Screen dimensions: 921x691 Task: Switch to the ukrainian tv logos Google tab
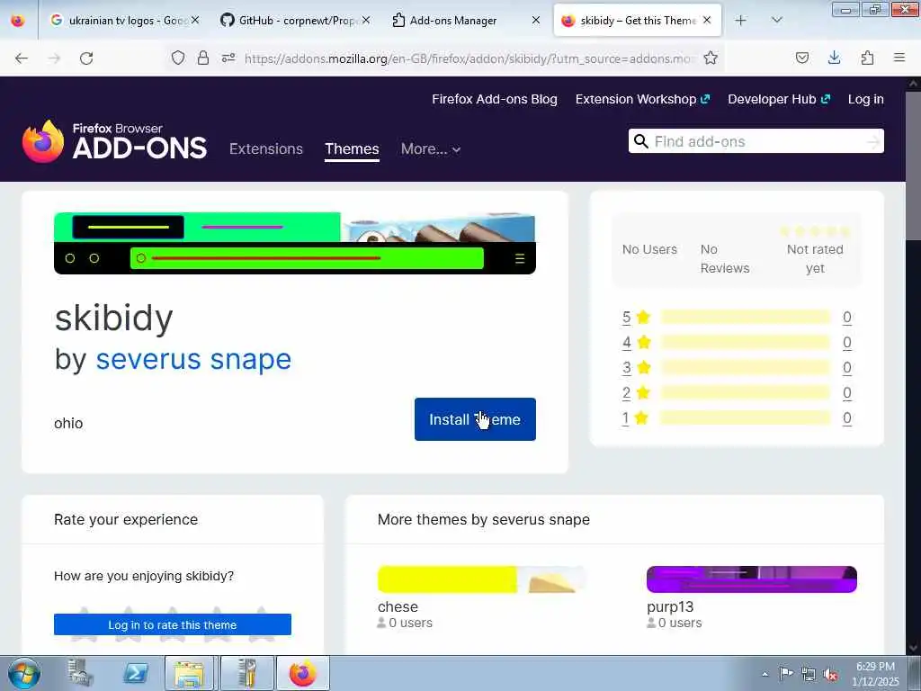pos(125,21)
